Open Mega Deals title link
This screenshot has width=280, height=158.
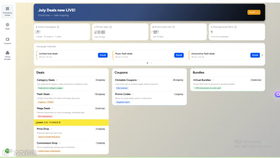(x=43, y=108)
